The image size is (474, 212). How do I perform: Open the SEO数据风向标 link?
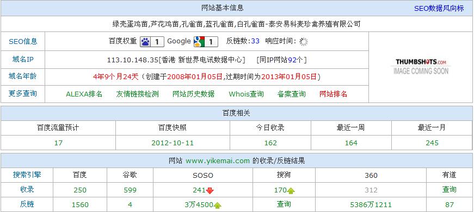(x=439, y=9)
